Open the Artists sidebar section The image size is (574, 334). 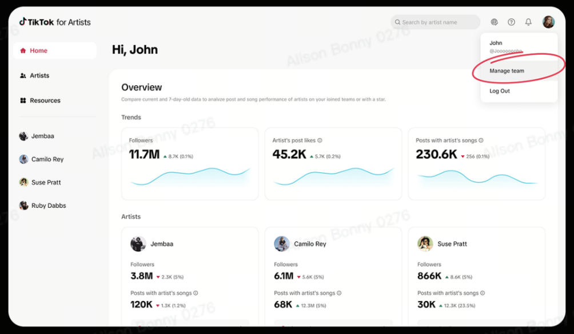(x=39, y=75)
